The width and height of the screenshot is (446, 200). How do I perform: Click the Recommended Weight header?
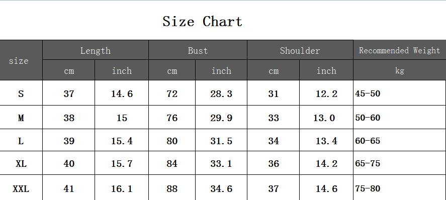[399, 50]
